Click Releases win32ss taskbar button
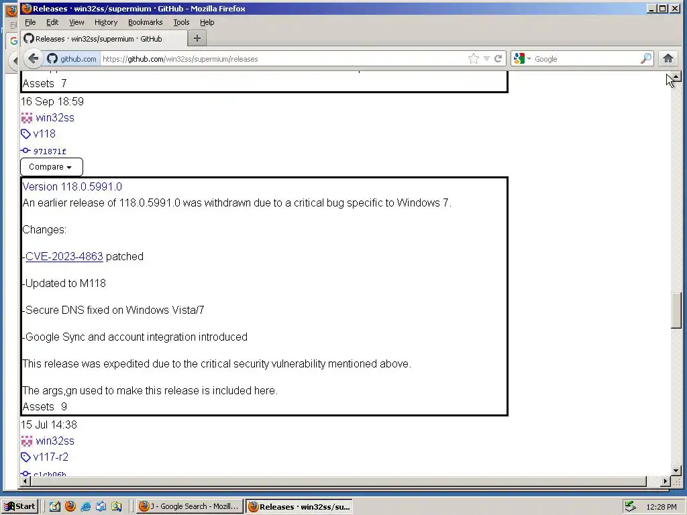 click(x=299, y=507)
